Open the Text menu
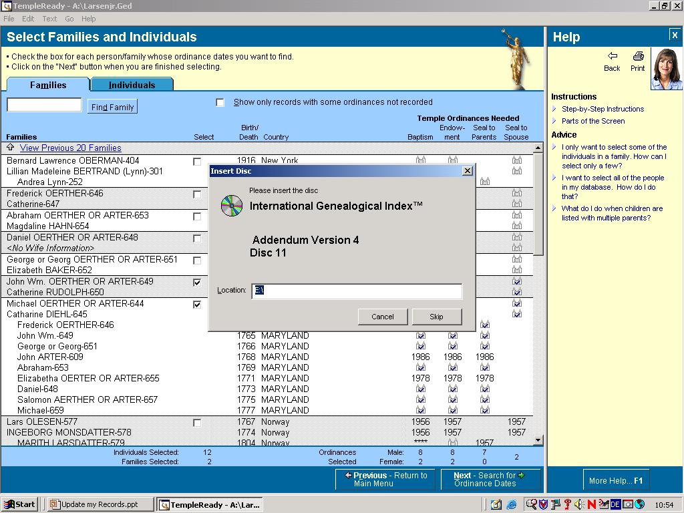This screenshot has height=513, width=684. tap(49, 19)
